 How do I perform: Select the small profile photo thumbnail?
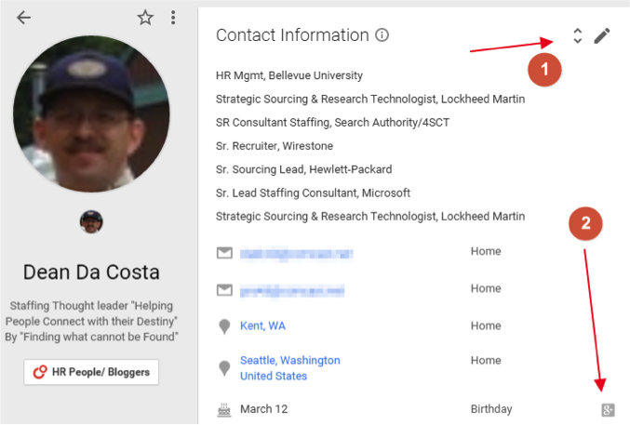pyautogui.click(x=91, y=221)
